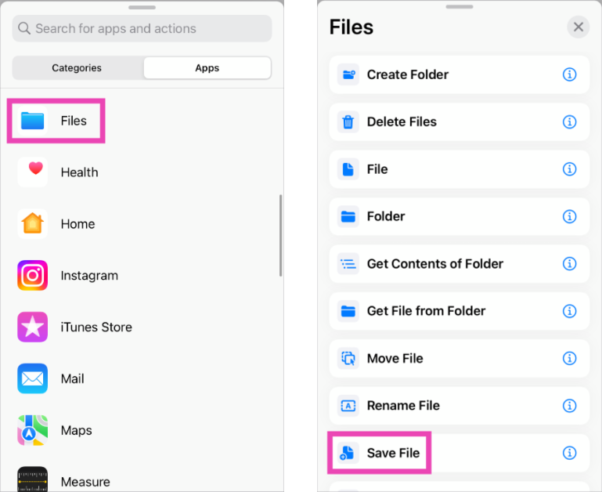Show info for the Get File from Folder action
The width and height of the screenshot is (602, 492).
point(570,311)
